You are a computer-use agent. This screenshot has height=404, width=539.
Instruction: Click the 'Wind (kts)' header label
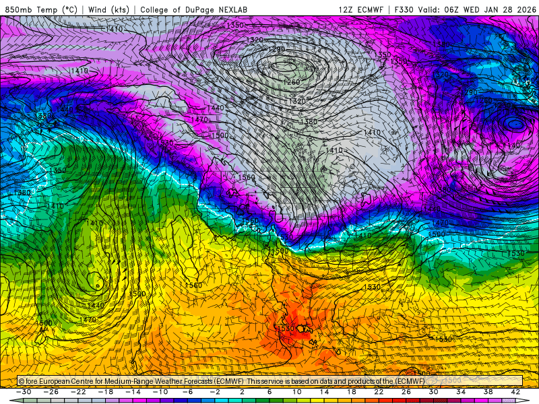click(x=108, y=9)
